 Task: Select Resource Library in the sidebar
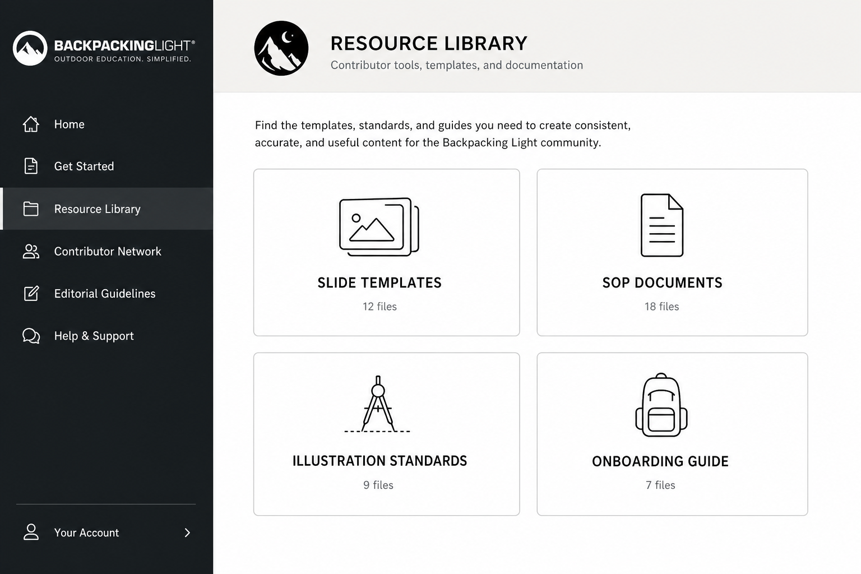(107, 209)
